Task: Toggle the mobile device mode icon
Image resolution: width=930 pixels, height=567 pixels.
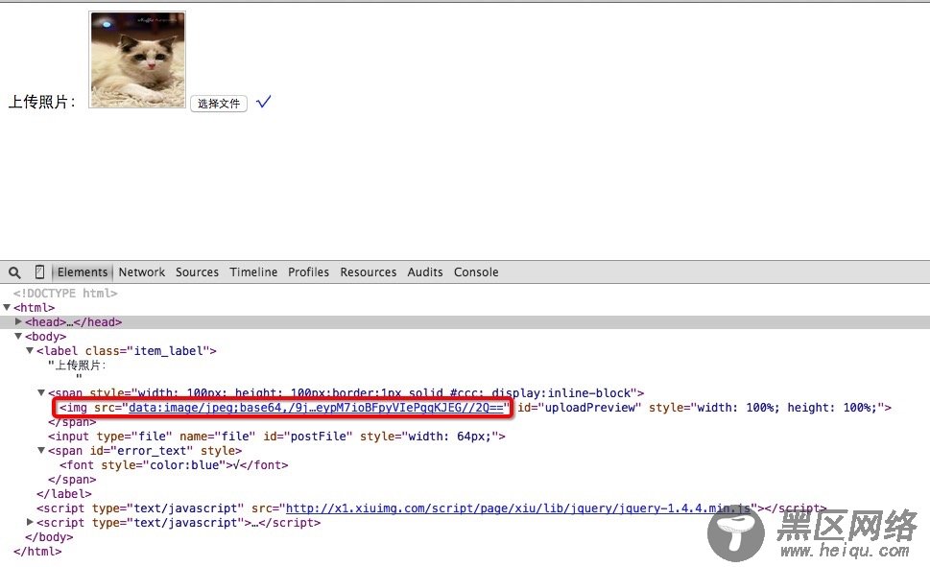Action: coord(39,272)
